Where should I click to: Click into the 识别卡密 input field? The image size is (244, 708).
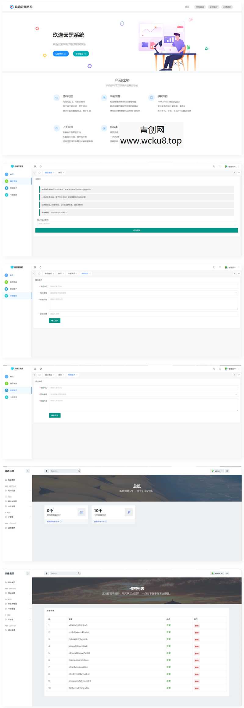click(x=143, y=314)
